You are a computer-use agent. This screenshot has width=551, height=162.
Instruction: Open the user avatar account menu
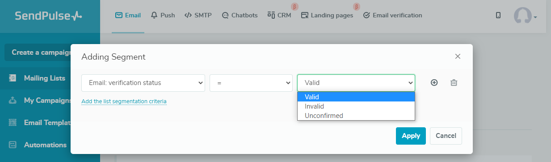pyautogui.click(x=525, y=16)
